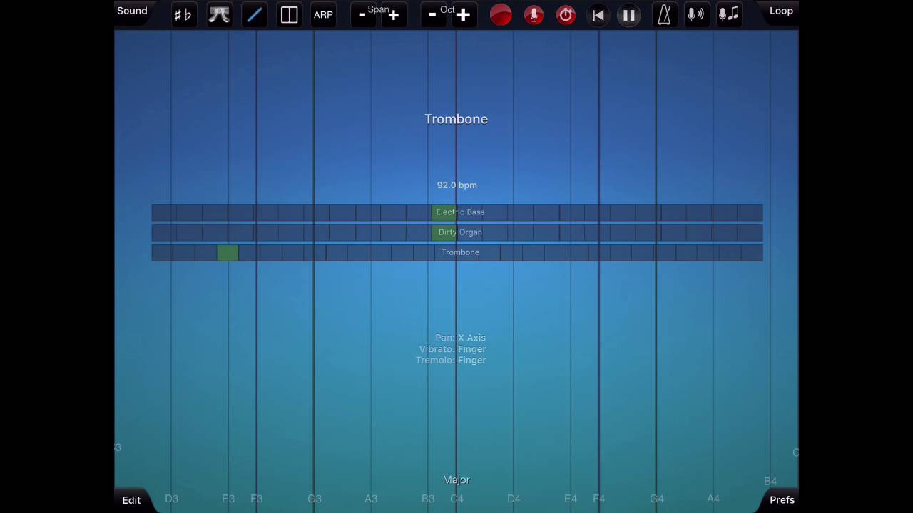Tap the E4 note label
The width and height of the screenshot is (913, 513).
(571, 499)
